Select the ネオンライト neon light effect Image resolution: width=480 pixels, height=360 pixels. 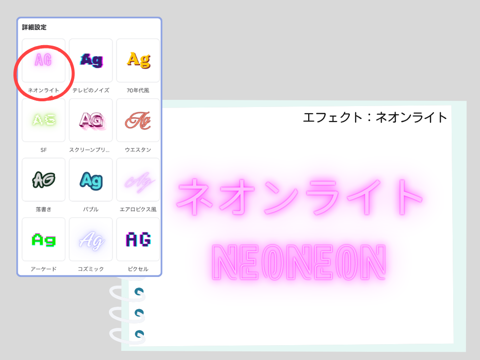[x=43, y=61]
